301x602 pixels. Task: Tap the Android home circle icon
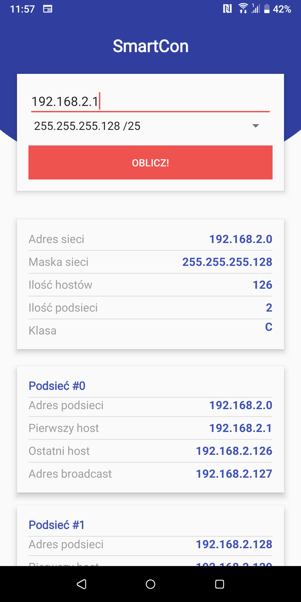(x=151, y=584)
